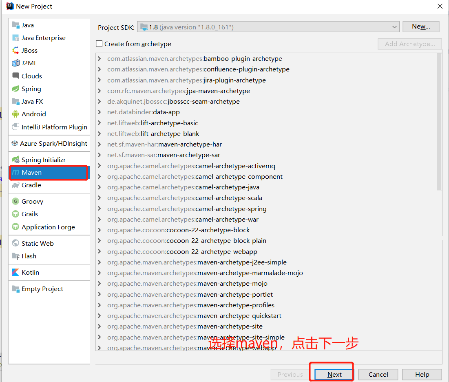Expand net.databinder data-app entry

point(100,112)
